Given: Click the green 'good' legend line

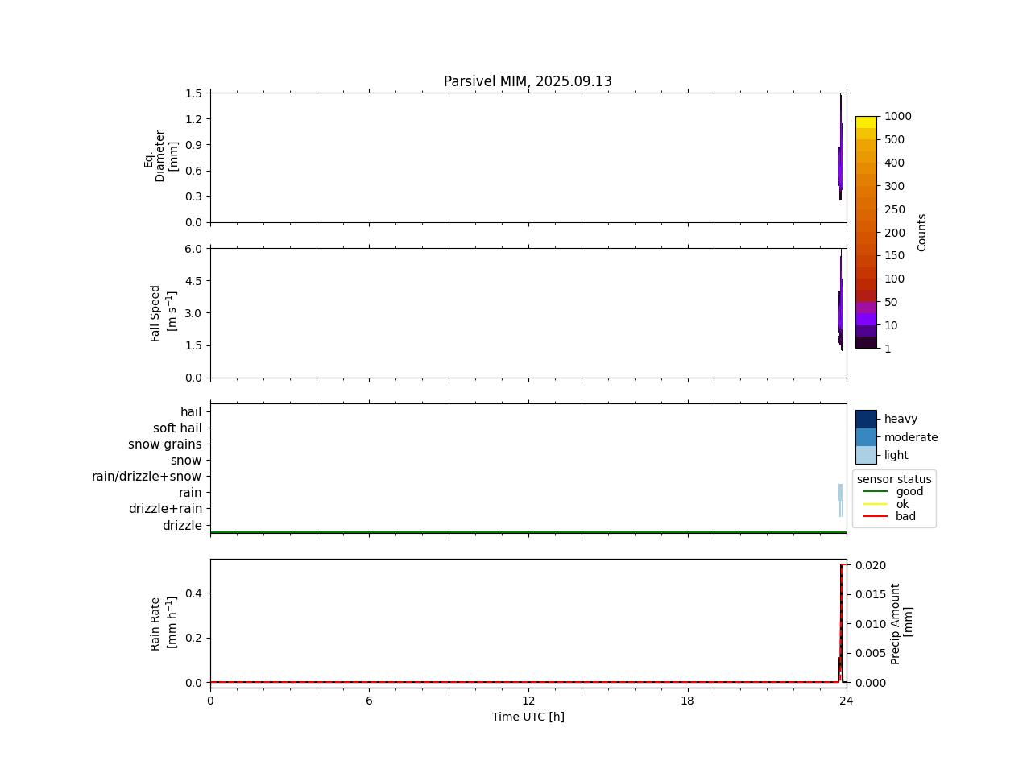Looking at the screenshot, I should (875, 491).
